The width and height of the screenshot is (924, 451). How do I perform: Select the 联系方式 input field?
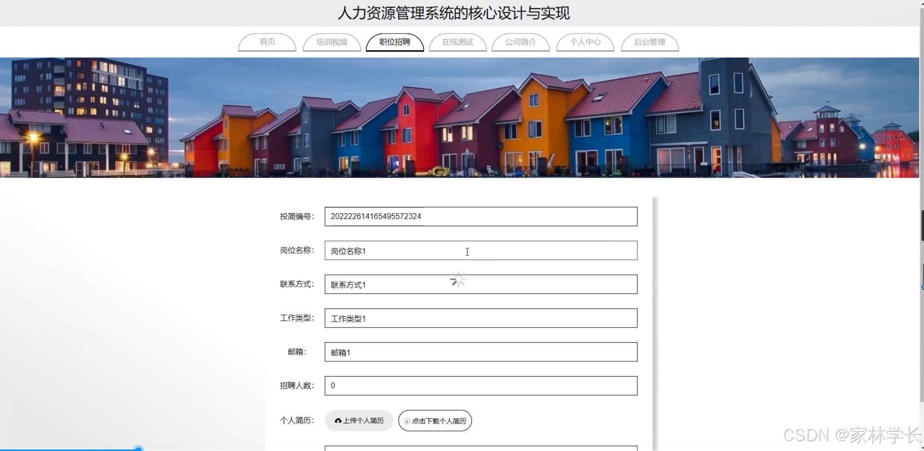(x=481, y=284)
